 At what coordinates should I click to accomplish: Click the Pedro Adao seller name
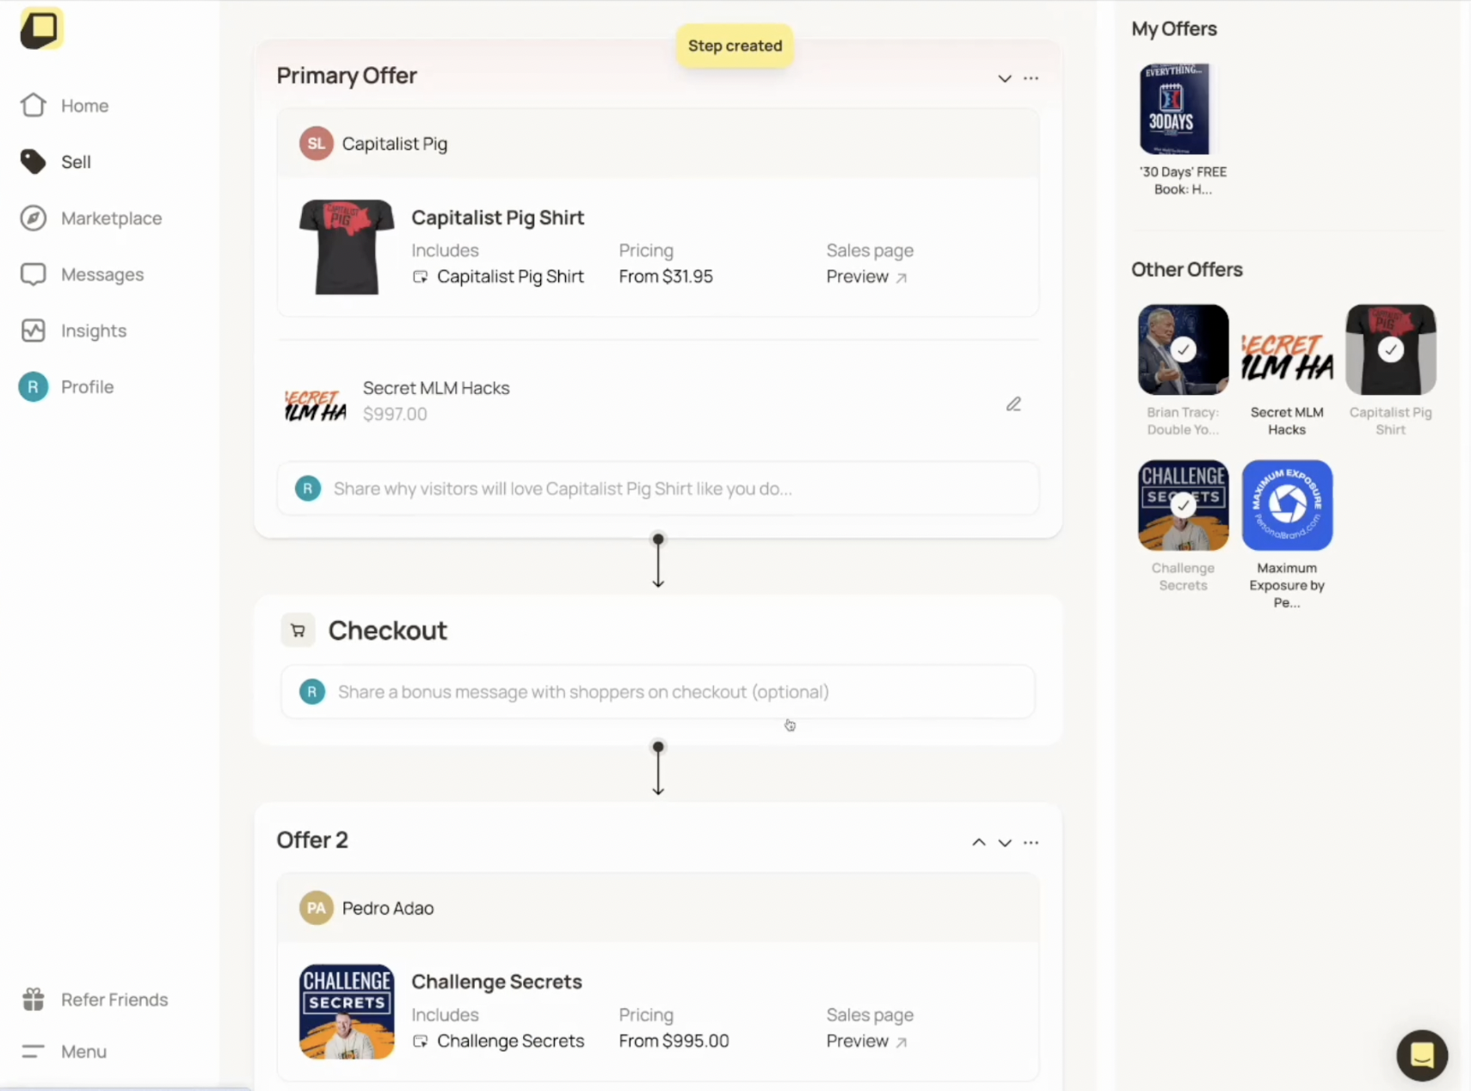point(388,909)
